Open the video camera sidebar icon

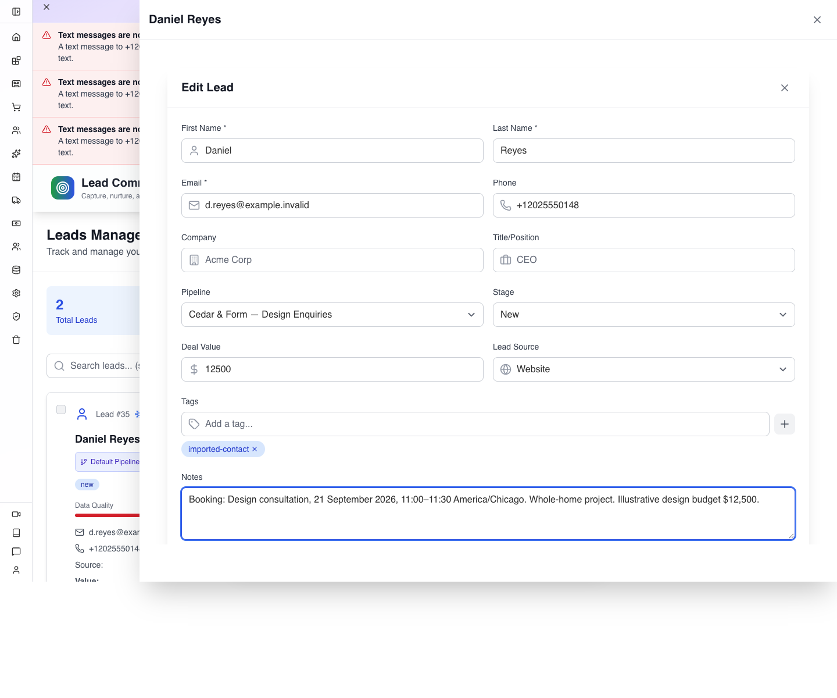(16, 514)
